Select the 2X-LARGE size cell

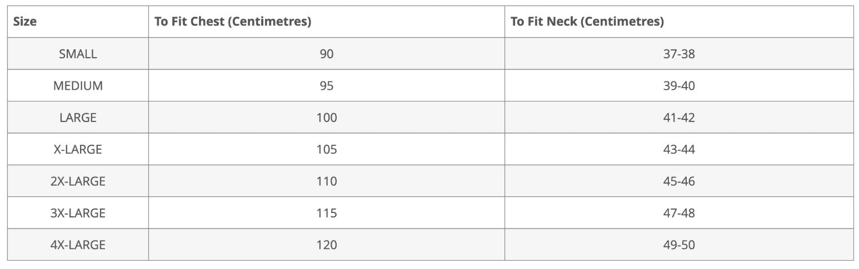(x=78, y=181)
